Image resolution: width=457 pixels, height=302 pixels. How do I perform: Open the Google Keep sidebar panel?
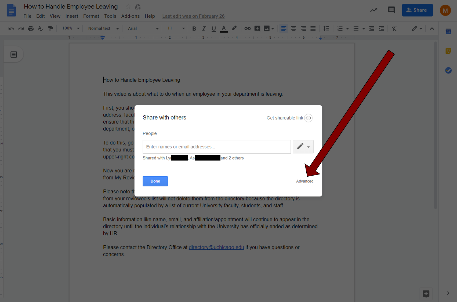coord(448,51)
